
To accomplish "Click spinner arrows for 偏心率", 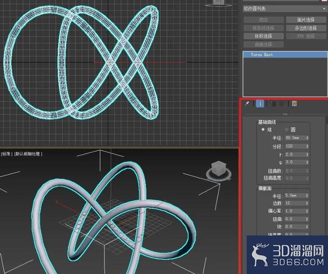I will 307,211.
